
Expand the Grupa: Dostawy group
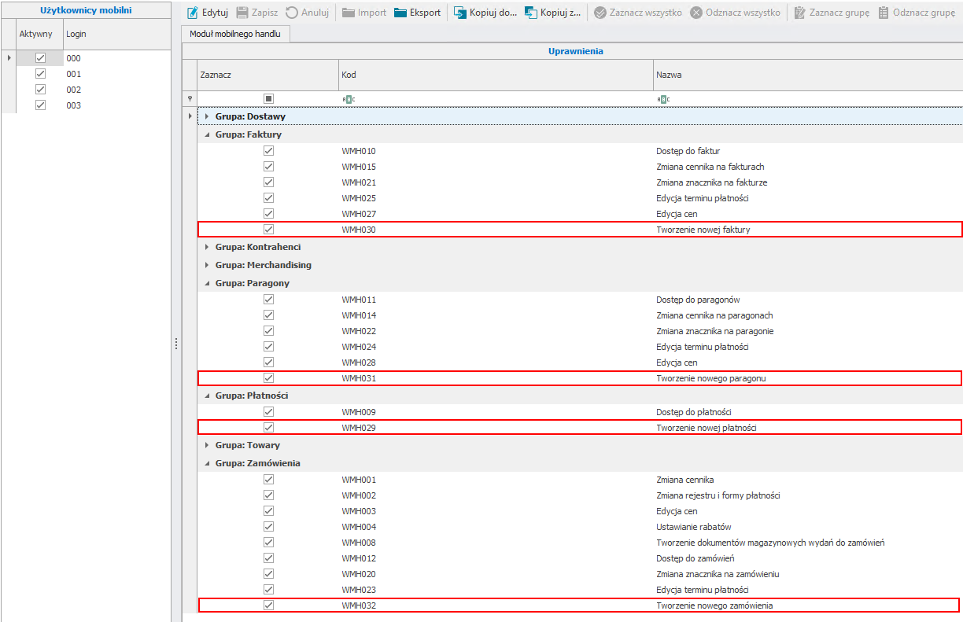(x=207, y=116)
